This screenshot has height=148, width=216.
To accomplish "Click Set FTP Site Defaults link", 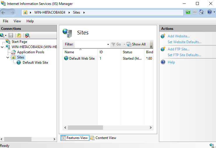I will [184, 55].
